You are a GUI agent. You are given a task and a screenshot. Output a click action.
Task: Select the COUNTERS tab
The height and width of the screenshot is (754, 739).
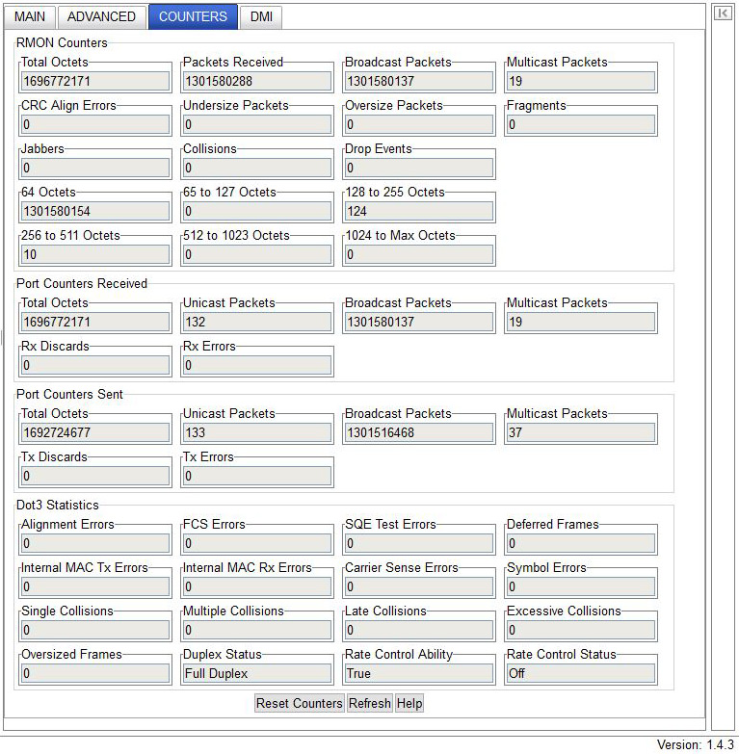(193, 16)
